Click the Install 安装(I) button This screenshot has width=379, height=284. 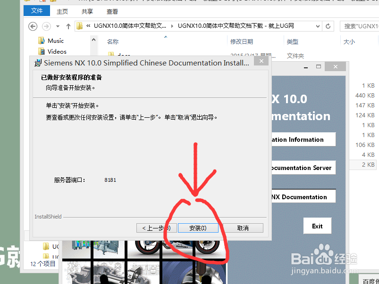(198, 228)
